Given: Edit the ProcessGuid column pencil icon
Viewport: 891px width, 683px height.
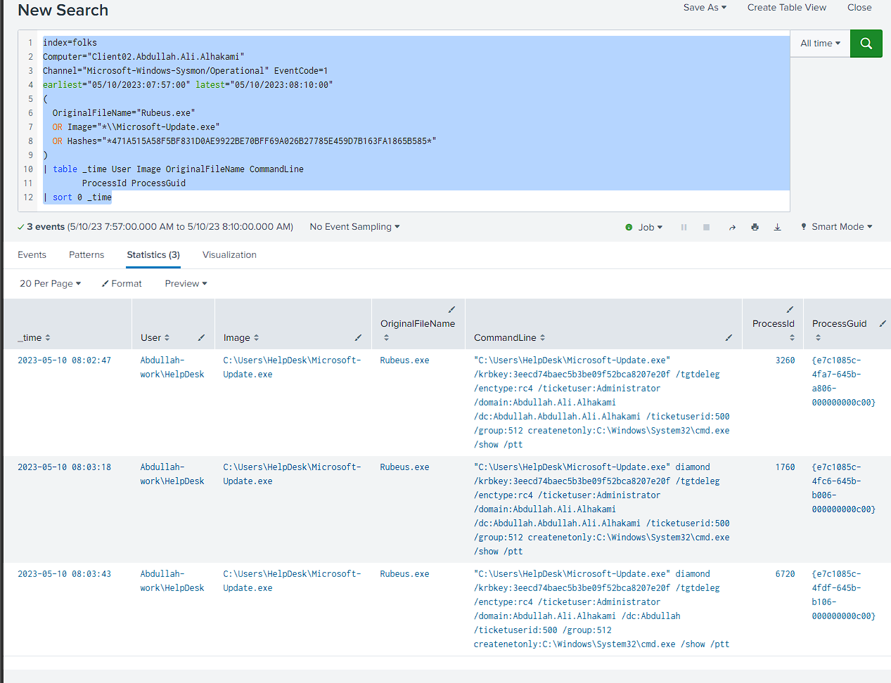Looking at the screenshot, I should pos(883,324).
